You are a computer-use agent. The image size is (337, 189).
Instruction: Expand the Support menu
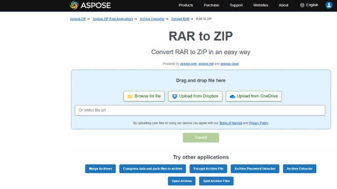coord(236,5)
